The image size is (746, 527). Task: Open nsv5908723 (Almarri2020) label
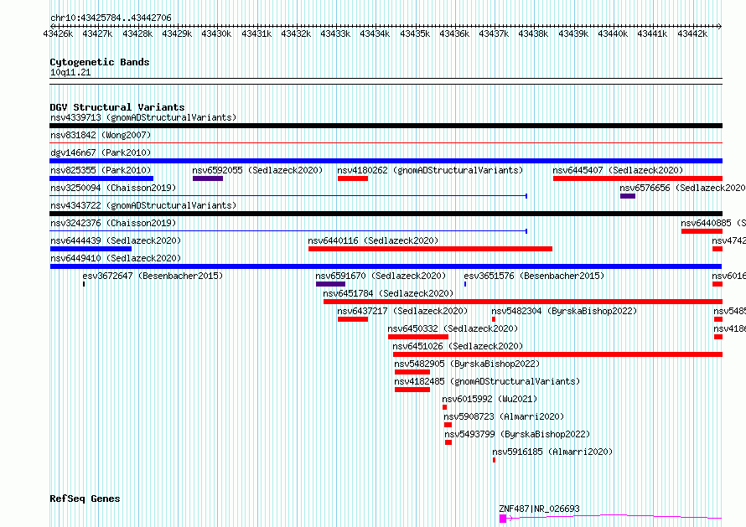[x=504, y=416]
